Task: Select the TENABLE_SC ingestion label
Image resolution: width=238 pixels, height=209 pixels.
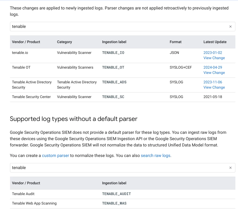Action: click(x=113, y=97)
